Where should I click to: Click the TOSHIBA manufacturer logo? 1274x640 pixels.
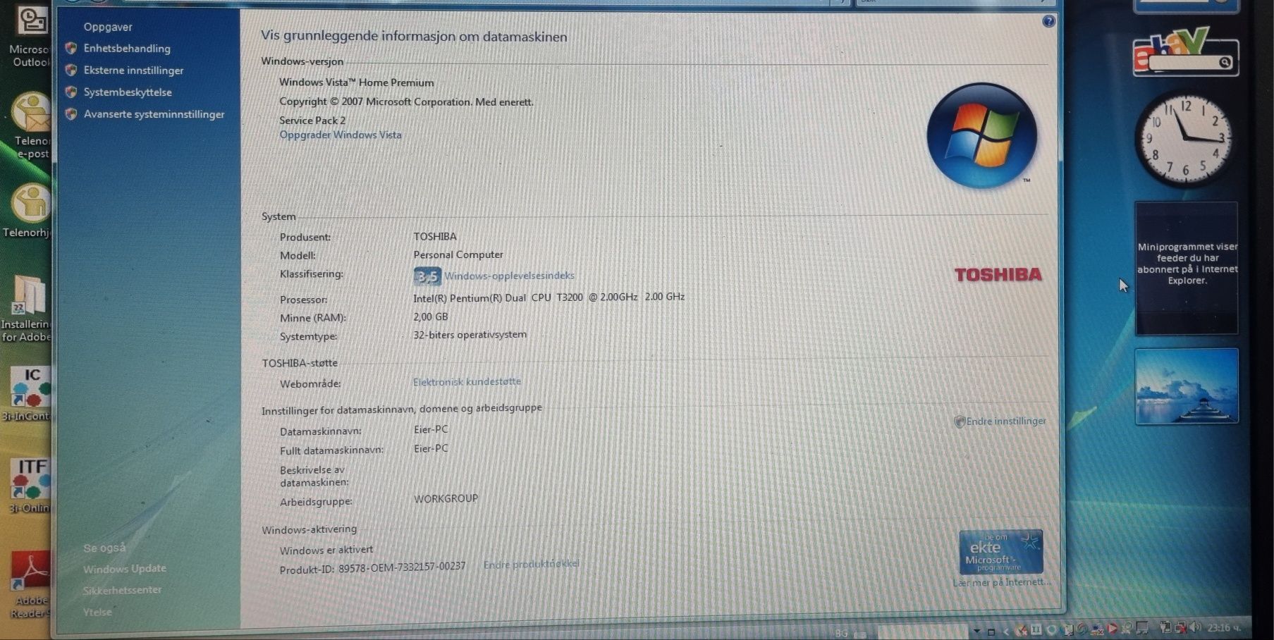[x=998, y=274]
